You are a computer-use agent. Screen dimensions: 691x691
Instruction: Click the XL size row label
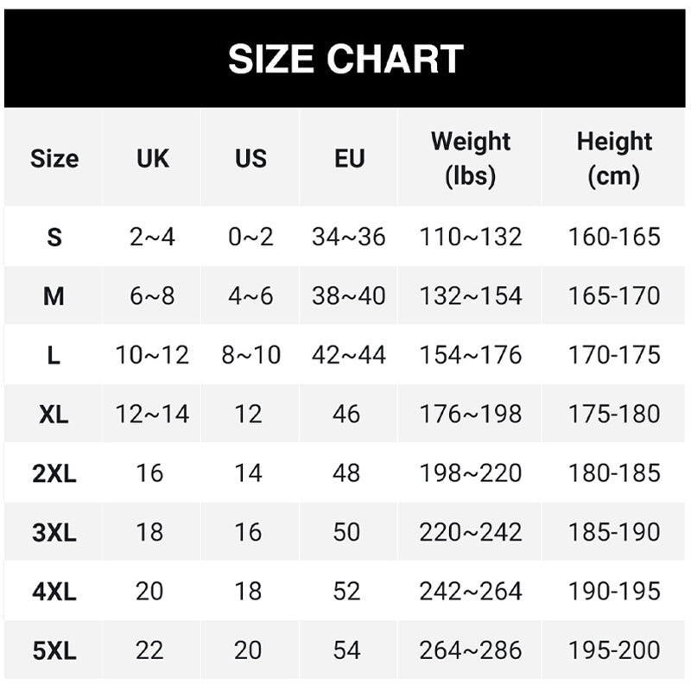(x=54, y=415)
